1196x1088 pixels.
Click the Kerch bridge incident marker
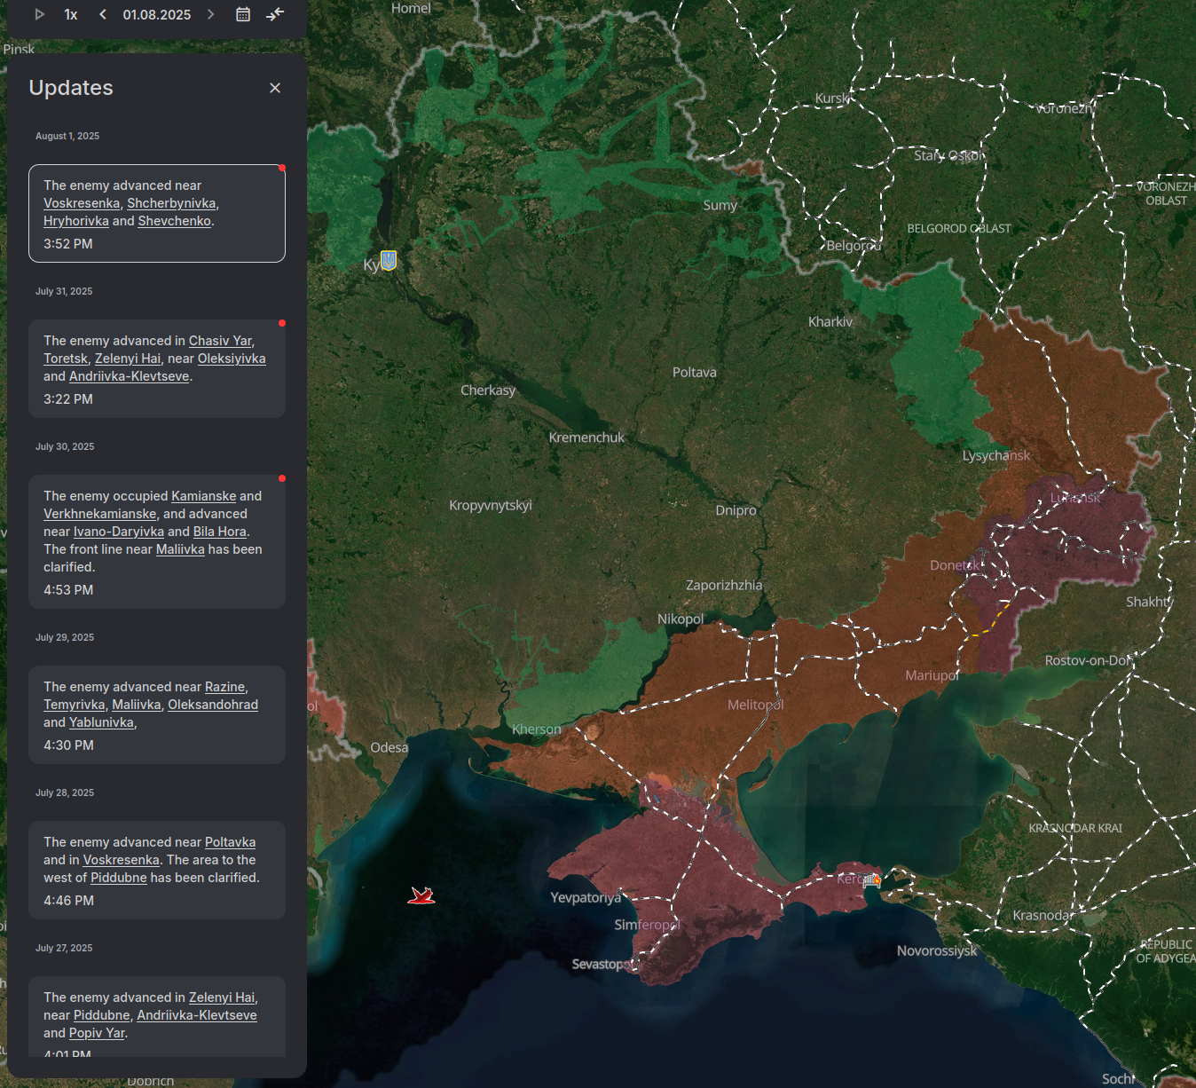[872, 879]
